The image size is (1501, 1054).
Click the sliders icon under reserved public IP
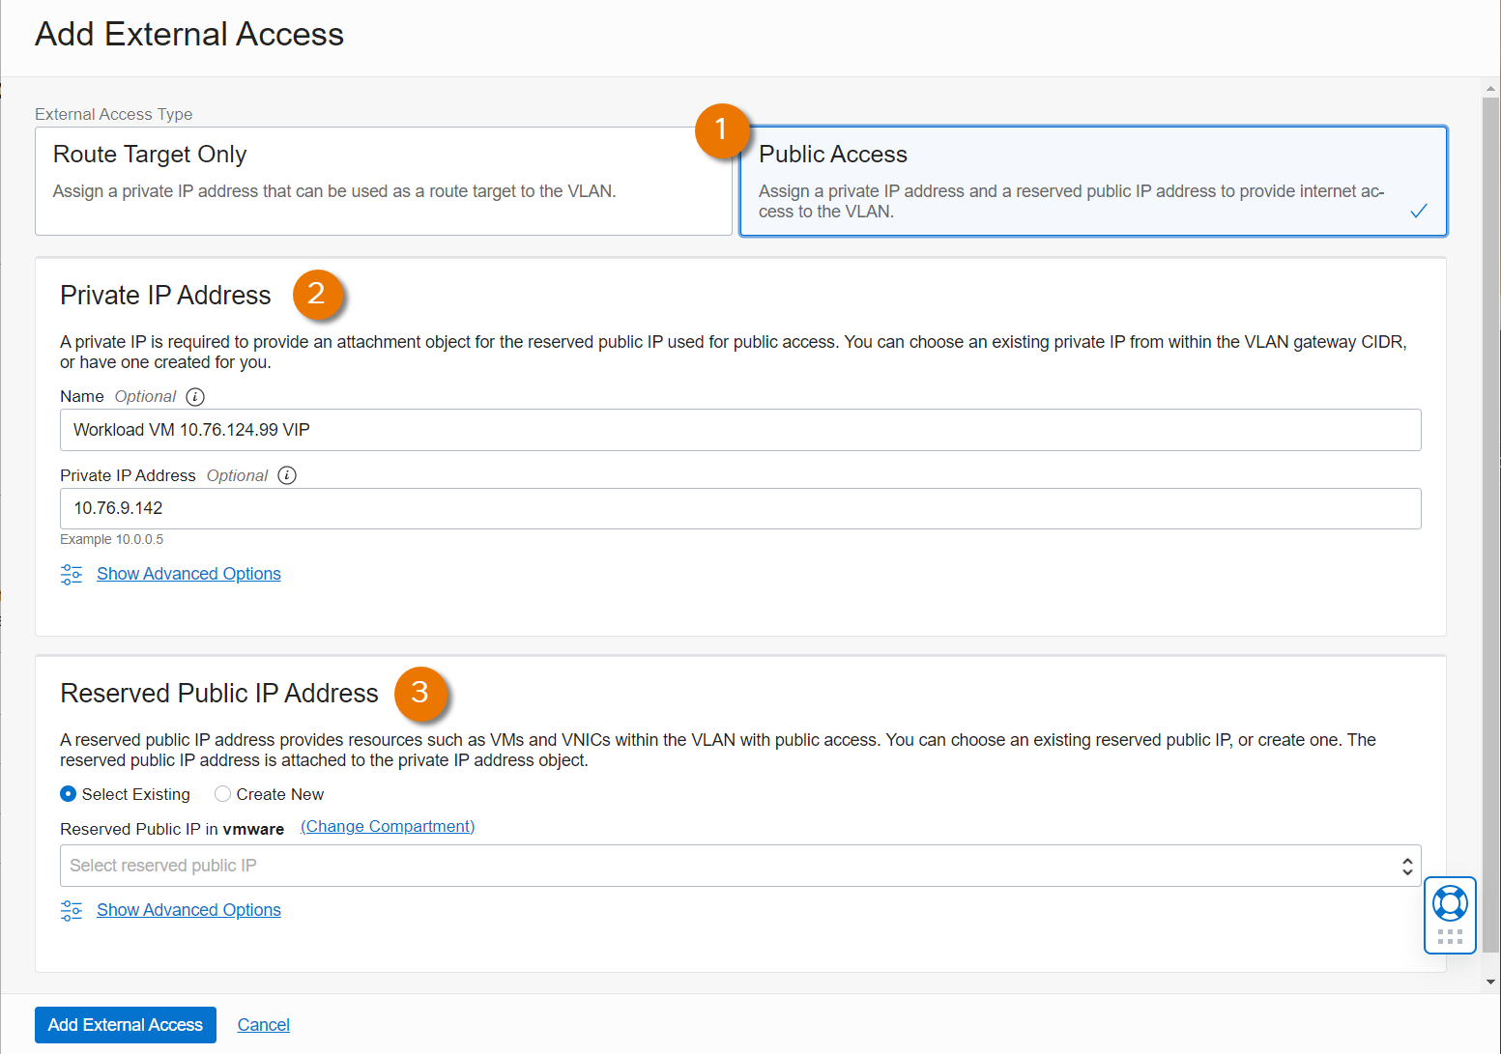tap(72, 911)
